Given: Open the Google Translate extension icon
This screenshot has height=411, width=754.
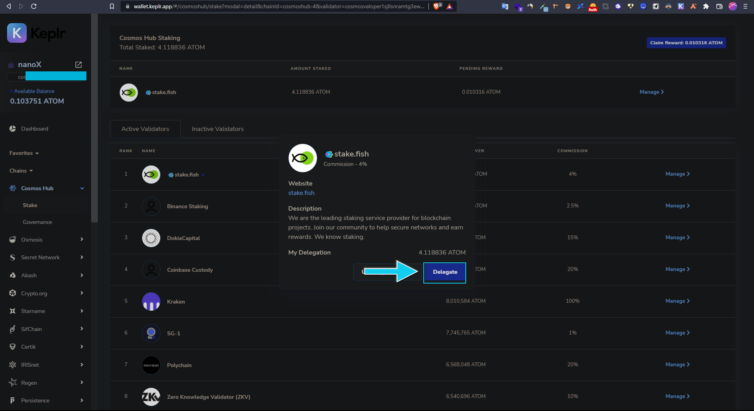Looking at the screenshot, I should tap(505, 6).
